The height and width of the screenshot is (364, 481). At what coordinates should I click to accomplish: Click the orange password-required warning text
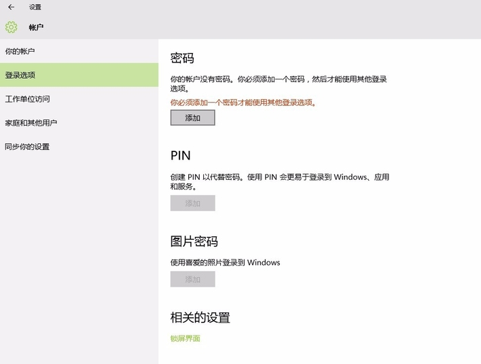243,103
